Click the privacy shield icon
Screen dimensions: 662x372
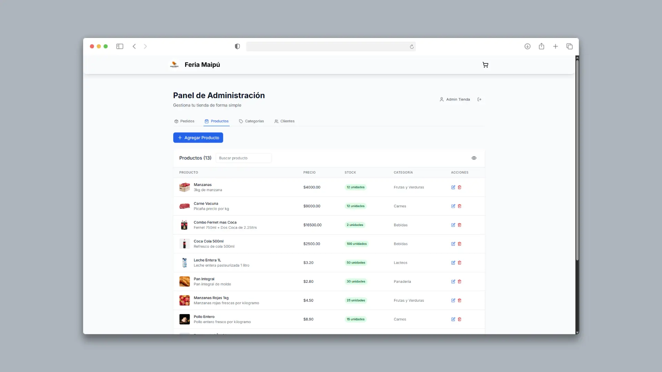pos(237,46)
